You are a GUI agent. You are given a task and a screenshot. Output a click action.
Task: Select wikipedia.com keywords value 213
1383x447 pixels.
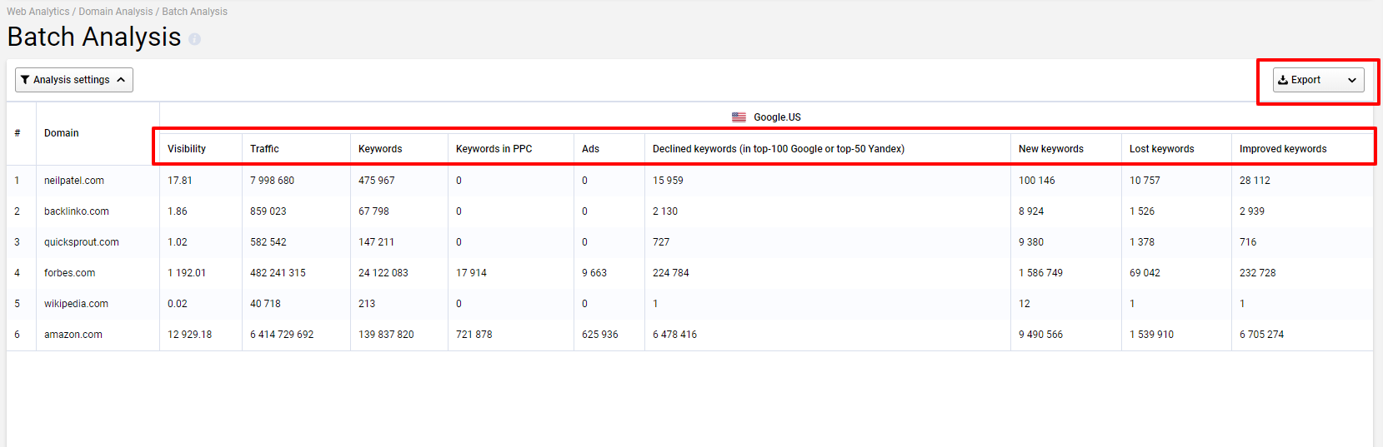pos(367,304)
